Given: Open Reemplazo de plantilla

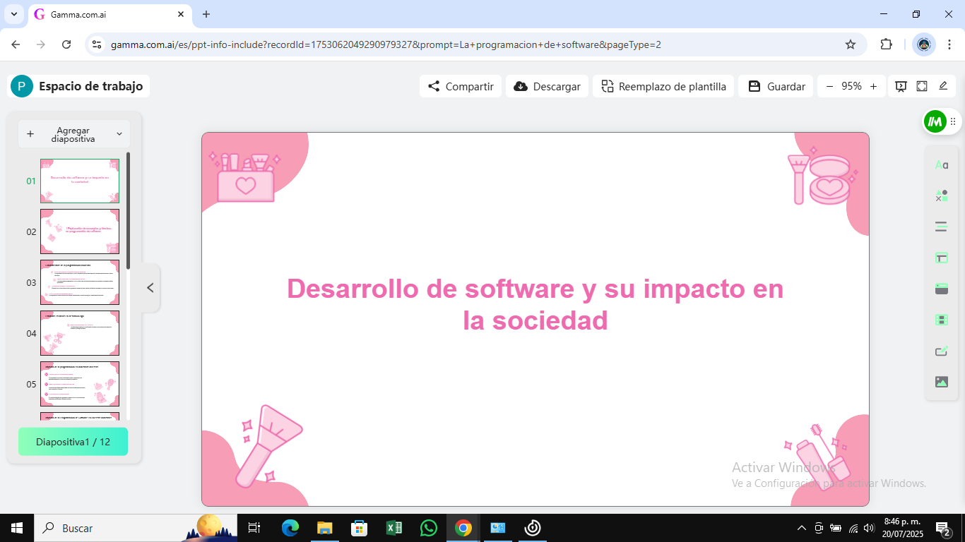Looking at the screenshot, I should 663,86.
